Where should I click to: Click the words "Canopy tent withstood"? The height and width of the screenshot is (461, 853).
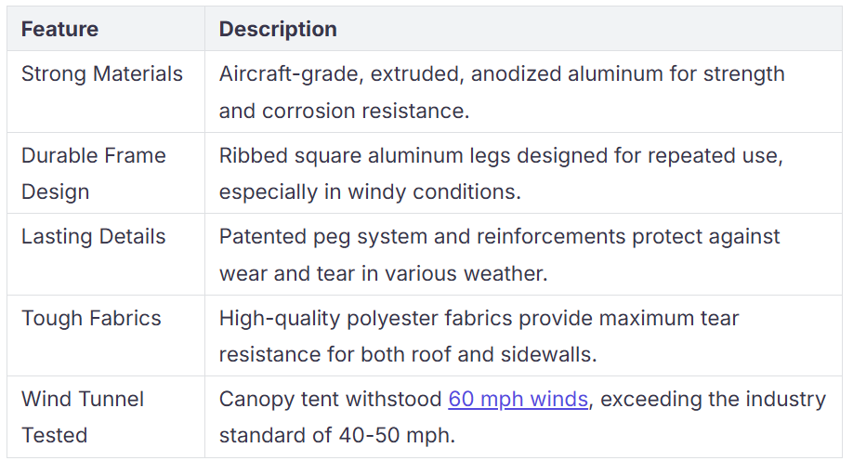(x=330, y=399)
